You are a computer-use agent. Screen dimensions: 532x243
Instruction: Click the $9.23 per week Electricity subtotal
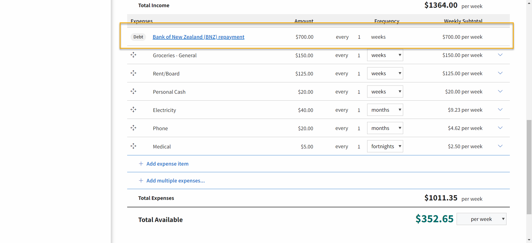coord(465,110)
